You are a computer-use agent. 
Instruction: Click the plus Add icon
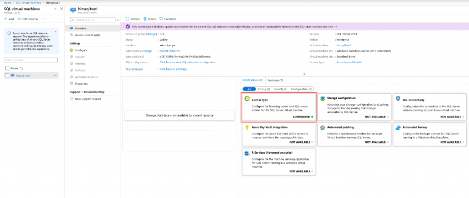(5, 19)
